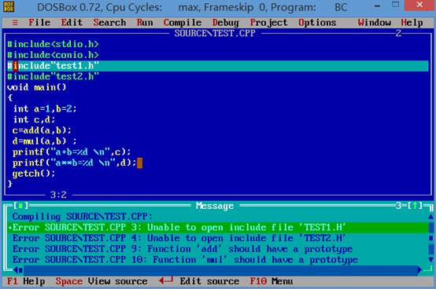Screen dimensions: 436x289
Task: Click the 'getch();' line
Action: pyautogui.click(x=34, y=174)
